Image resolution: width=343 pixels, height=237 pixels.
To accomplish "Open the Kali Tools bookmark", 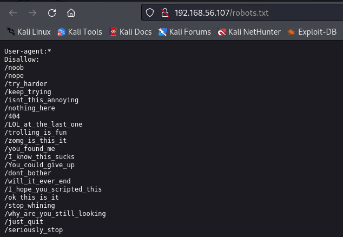I will click(80, 32).
